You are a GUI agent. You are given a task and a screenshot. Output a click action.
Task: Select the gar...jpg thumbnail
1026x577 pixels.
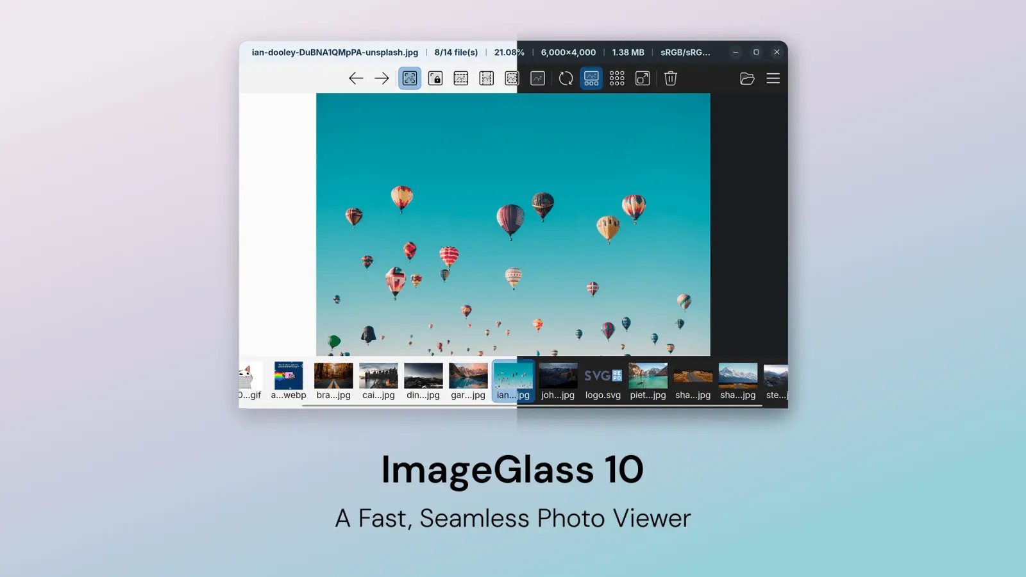pos(468,381)
